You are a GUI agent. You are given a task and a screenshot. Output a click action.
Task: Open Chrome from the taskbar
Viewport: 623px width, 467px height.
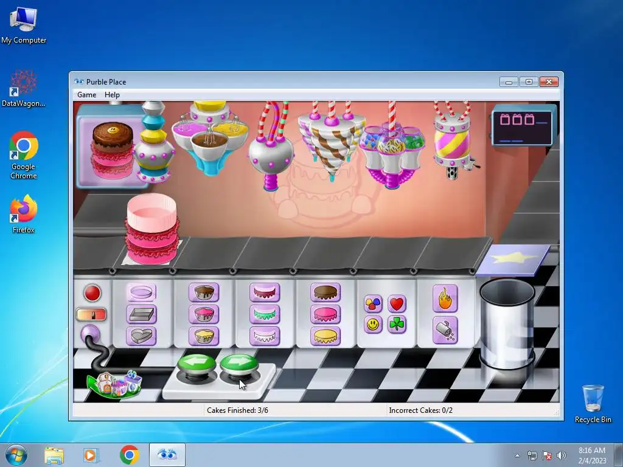129,455
